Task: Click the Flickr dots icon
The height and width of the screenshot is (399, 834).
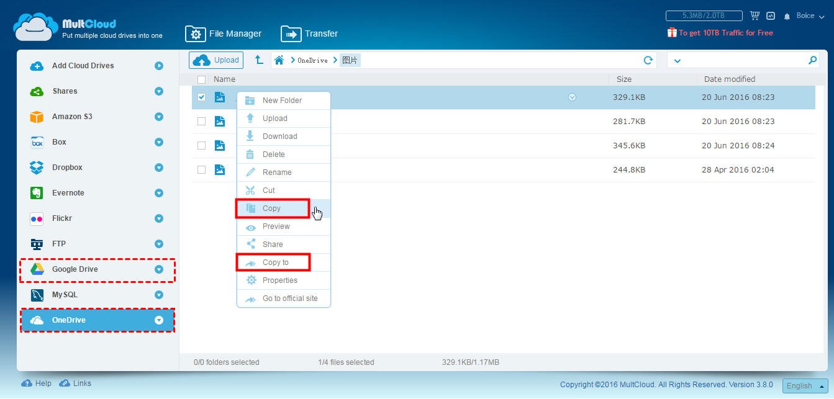Action: pos(37,218)
